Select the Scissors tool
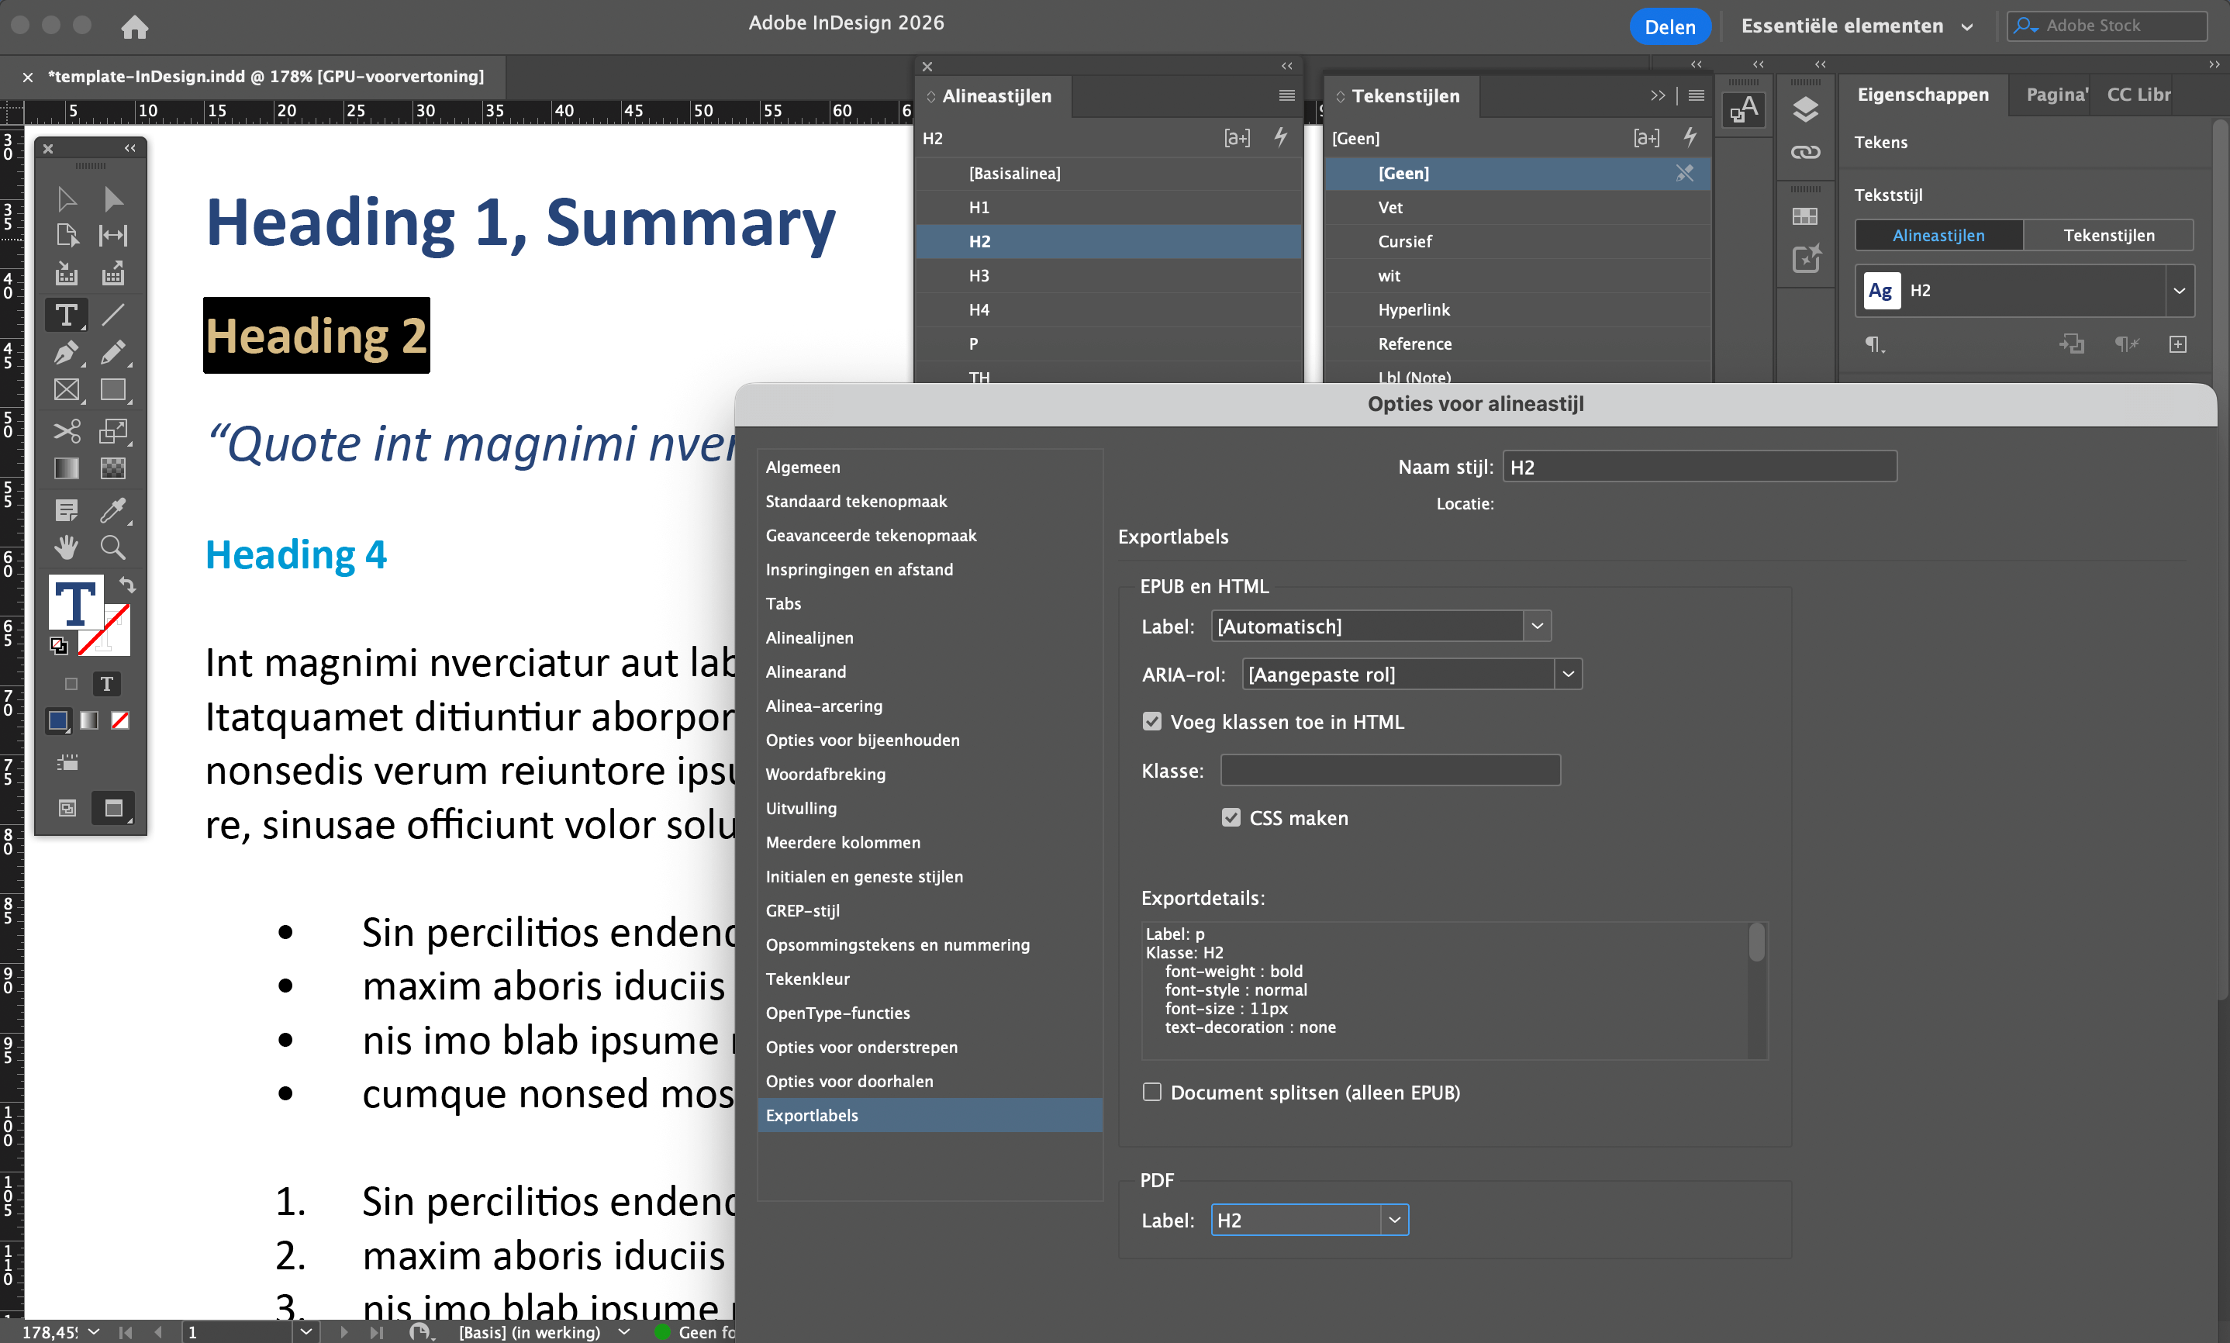This screenshot has width=2230, height=1343. tap(66, 431)
